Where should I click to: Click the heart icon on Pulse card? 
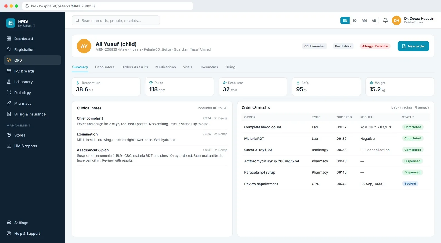pos(151,83)
